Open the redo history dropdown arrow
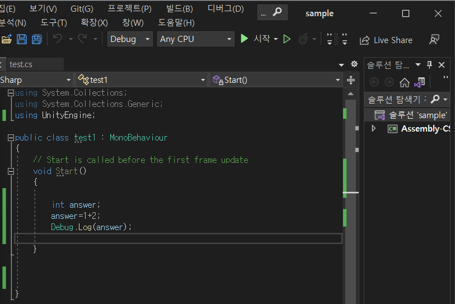The height and width of the screenshot is (304, 455). [x=96, y=39]
